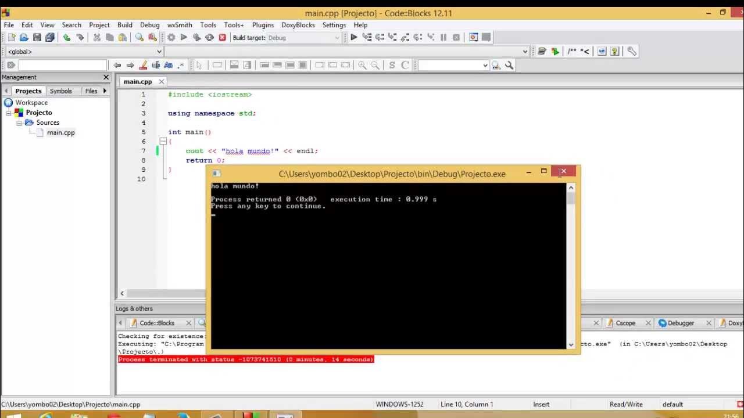Copy selection toolbar icon
The image size is (744, 418).
click(109, 38)
